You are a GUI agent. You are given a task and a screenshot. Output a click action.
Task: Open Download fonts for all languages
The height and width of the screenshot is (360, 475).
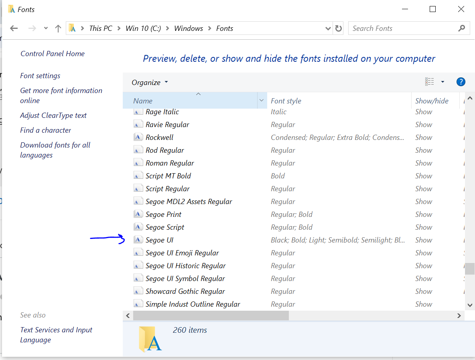55,150
